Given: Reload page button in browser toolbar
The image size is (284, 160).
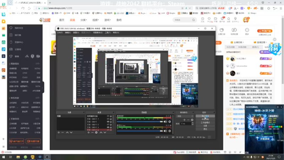Looking at the screenshot, I should point(23,8).
